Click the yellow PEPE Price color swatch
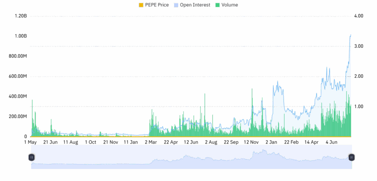377x181 pixels. point(141,5)
